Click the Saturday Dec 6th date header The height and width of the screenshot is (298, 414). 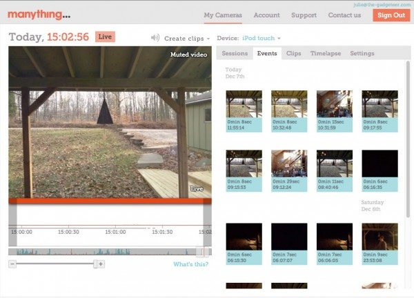click(373, 206)
